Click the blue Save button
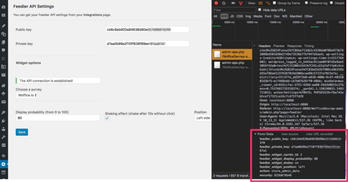The image size is (348, 182). pyautogui.click(x=22, y=132)
